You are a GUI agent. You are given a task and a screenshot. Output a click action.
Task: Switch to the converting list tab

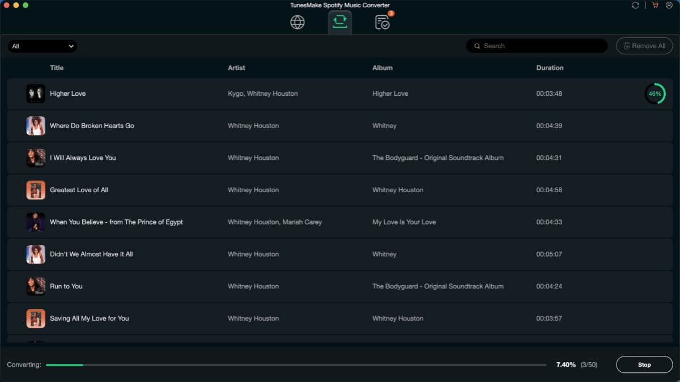pyautogui.click(x=340, y=22)
